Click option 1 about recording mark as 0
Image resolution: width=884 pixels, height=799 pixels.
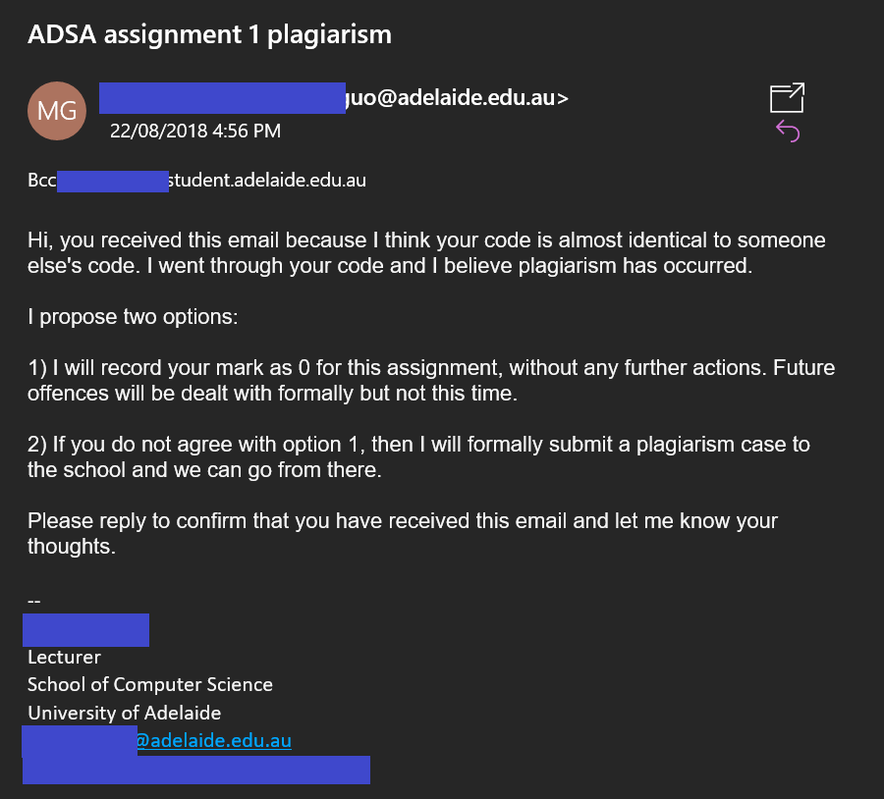(x=431, y=380)
